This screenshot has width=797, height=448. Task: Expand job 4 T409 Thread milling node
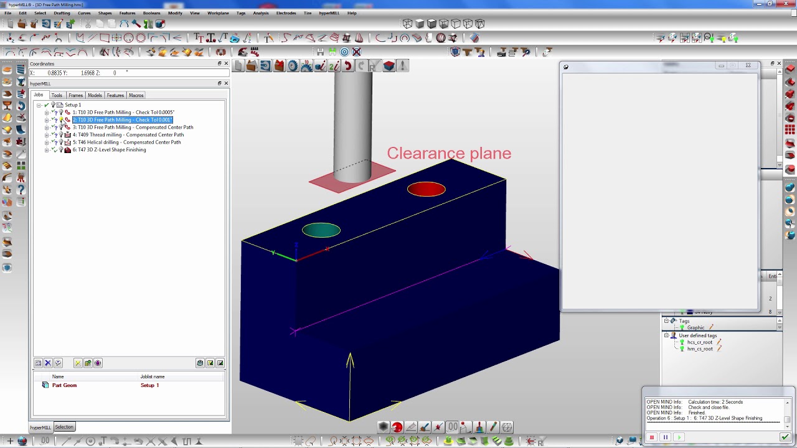[47, 135]
